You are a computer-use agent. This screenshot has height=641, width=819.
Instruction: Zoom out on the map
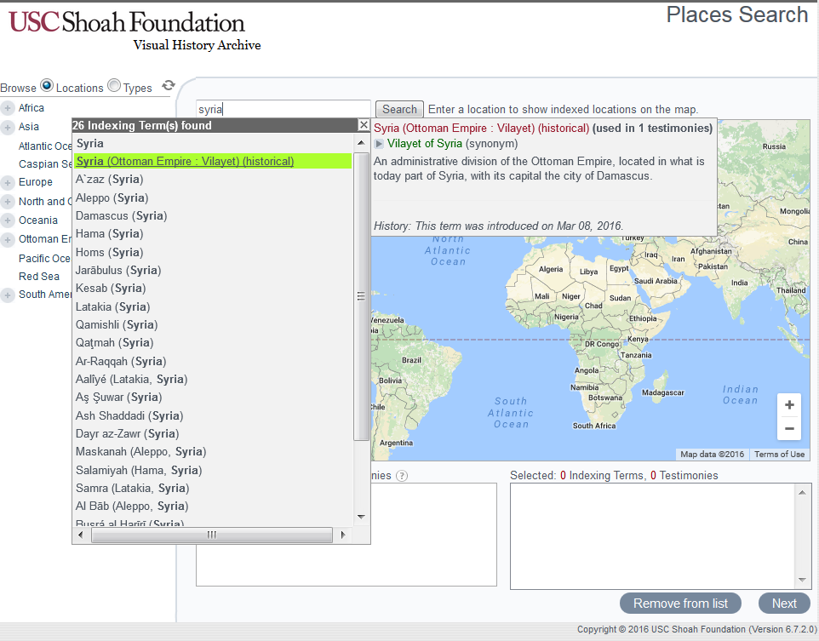tap(788, 428)
